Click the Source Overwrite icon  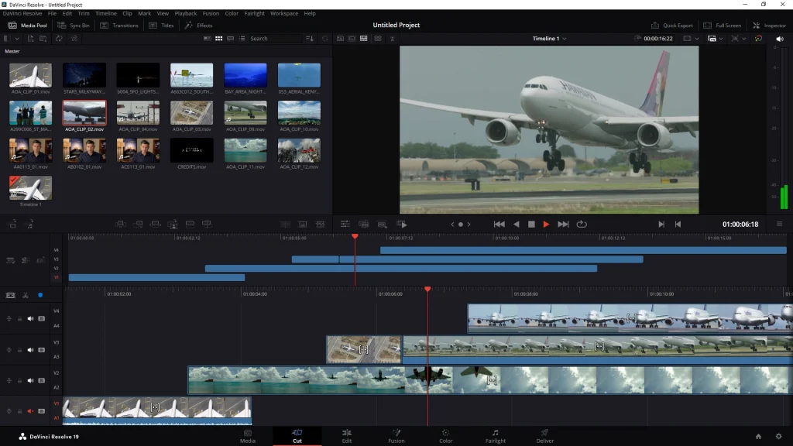pos(207,224)
